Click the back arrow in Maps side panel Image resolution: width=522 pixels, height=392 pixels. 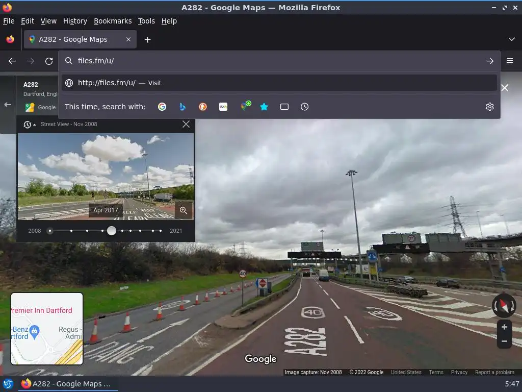pyautogui.click(x=8, y=105)
